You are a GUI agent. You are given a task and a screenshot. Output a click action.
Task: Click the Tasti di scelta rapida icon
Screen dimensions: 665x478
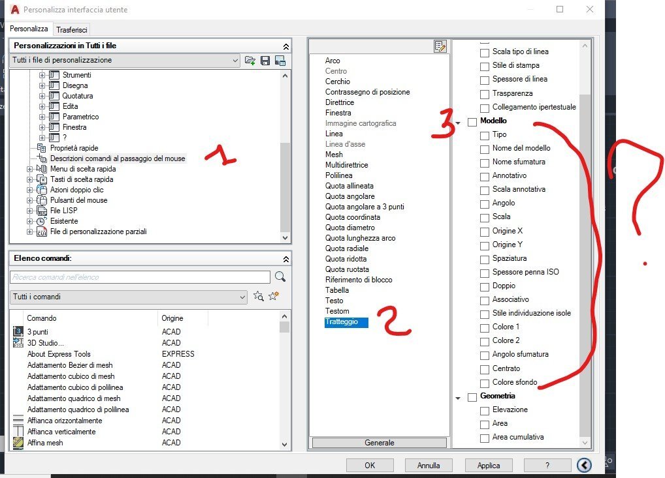[42, 179]
